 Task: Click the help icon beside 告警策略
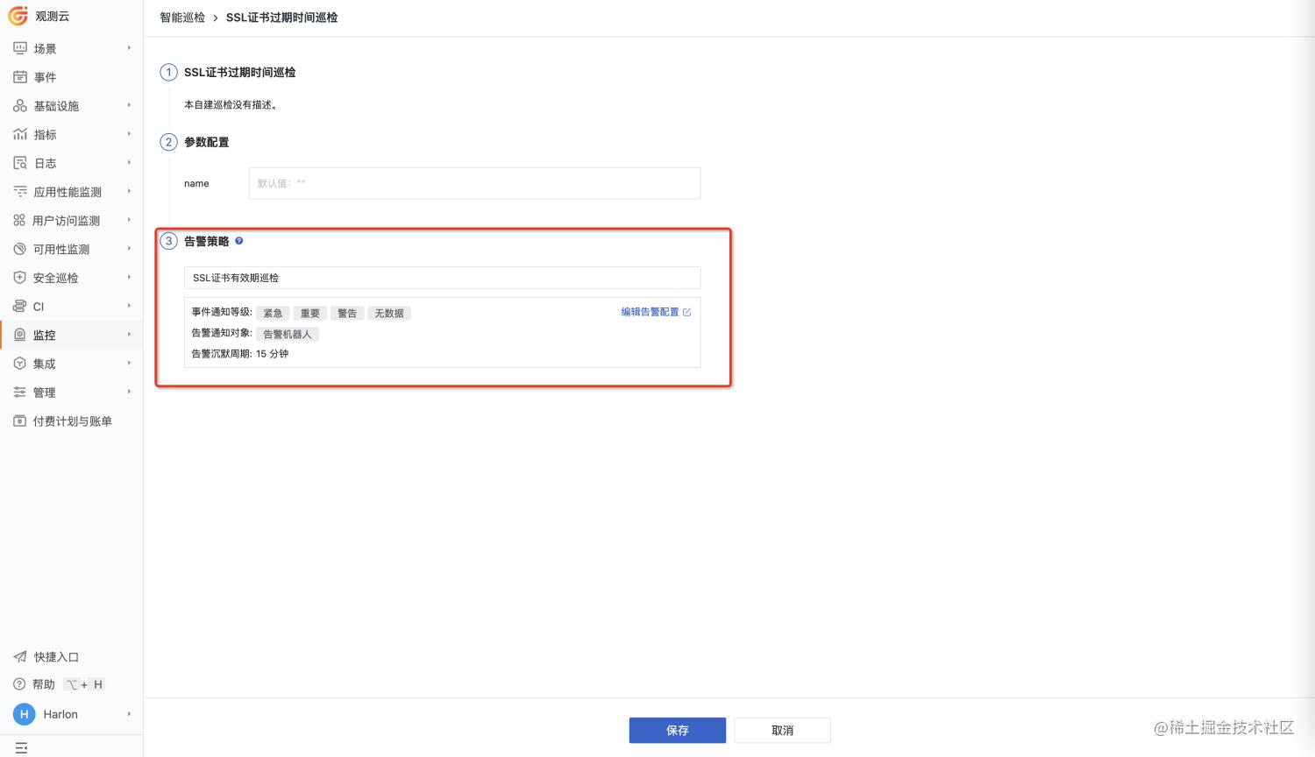(x=239, y=241)
